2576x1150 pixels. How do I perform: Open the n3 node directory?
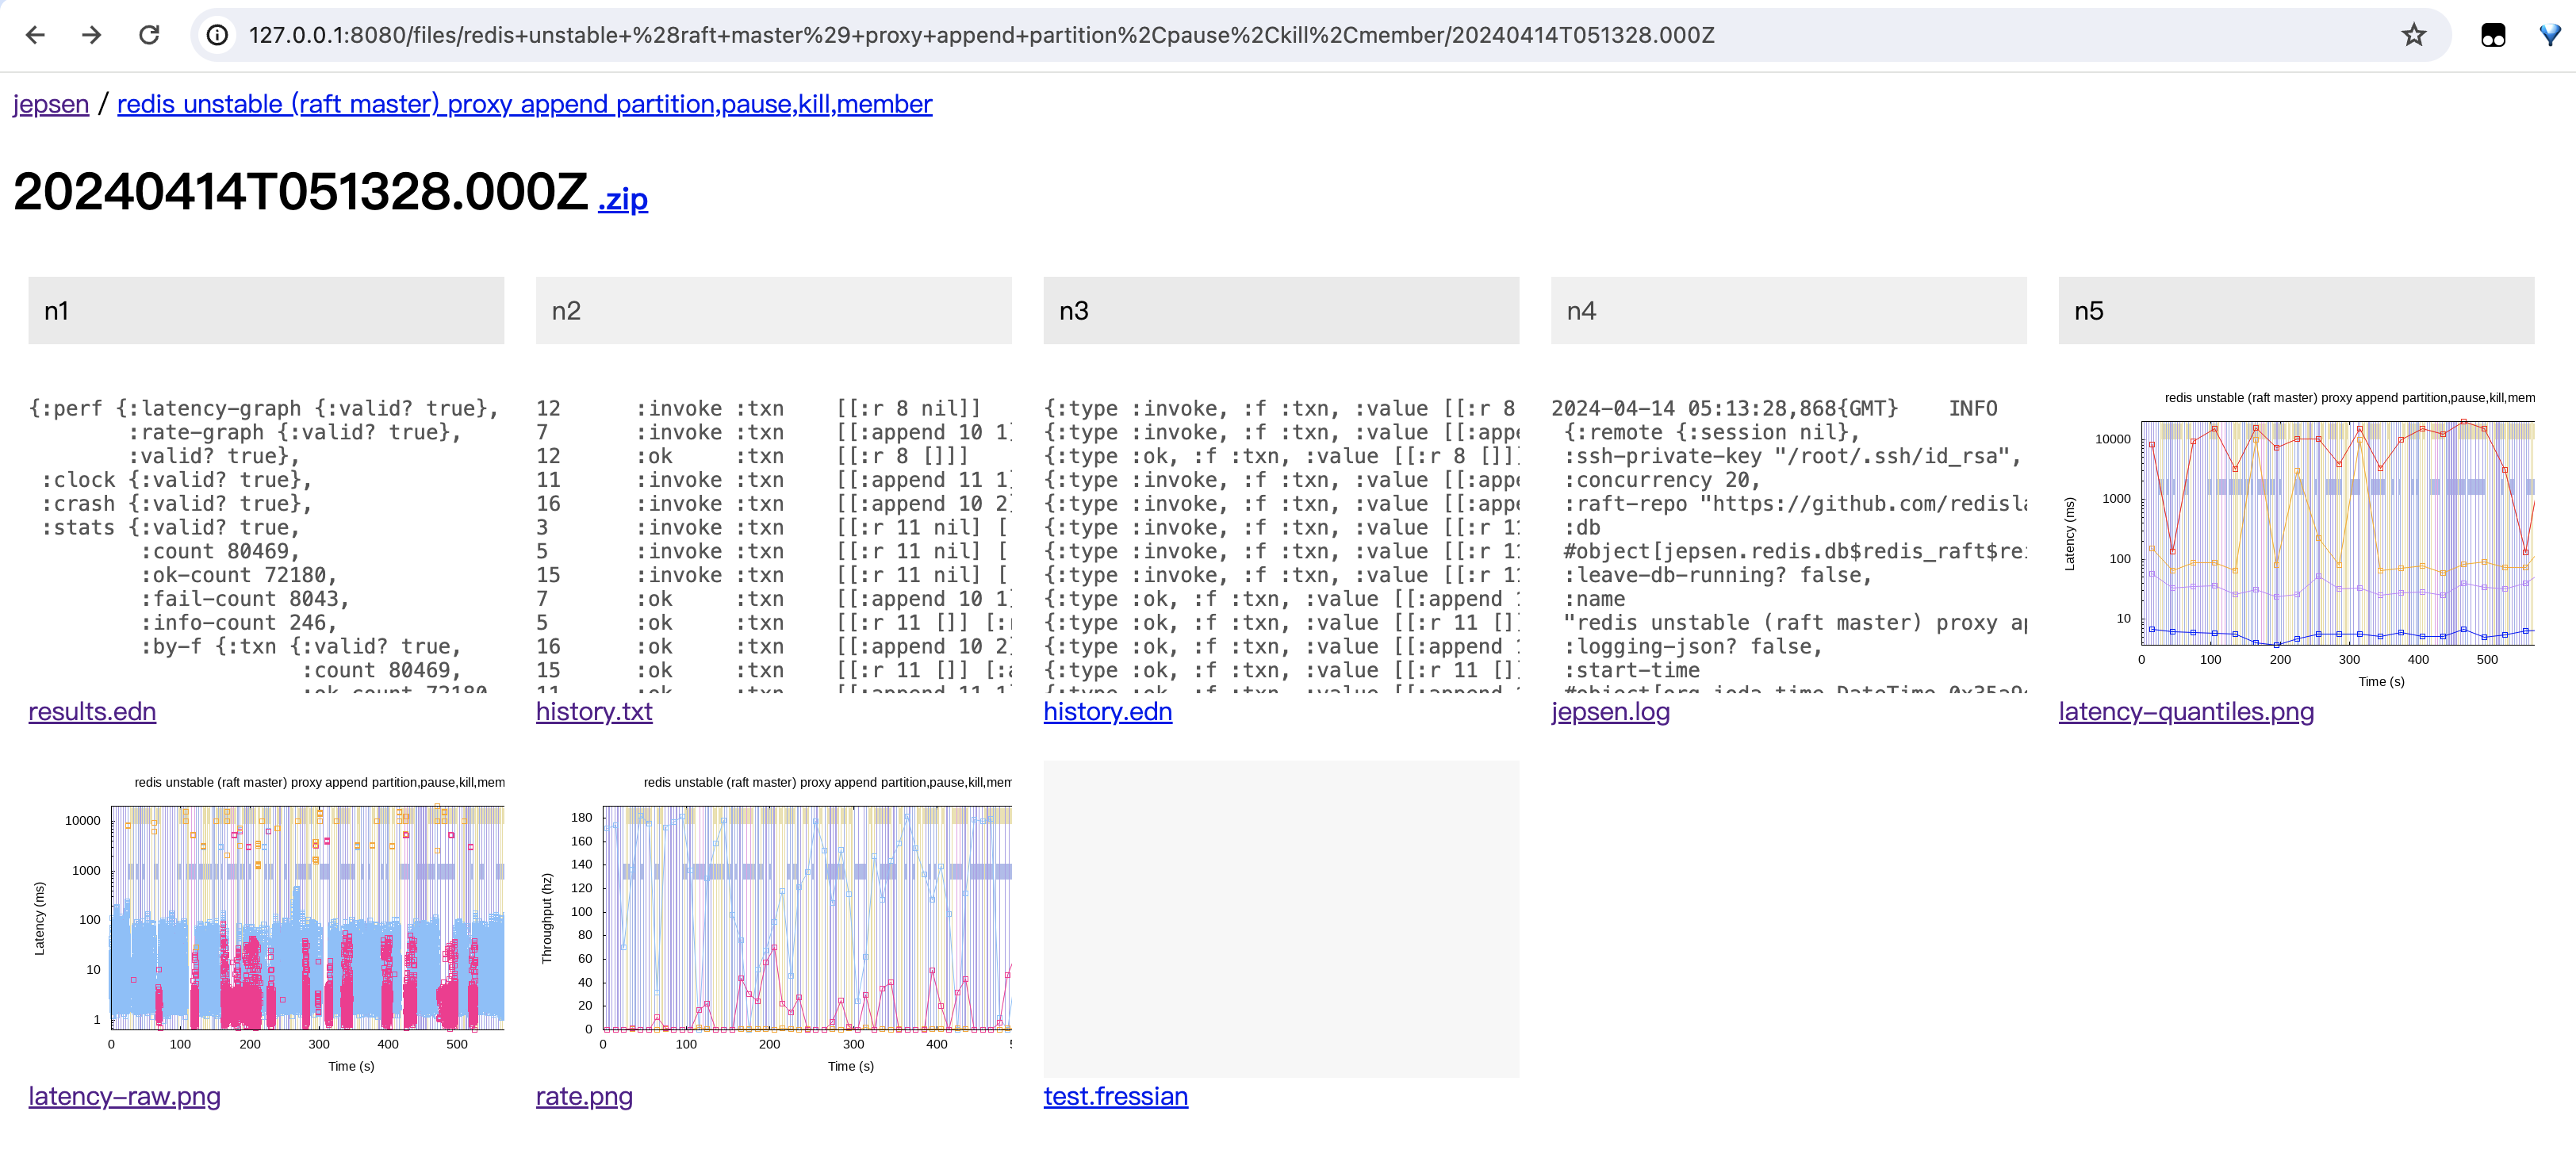(1281, 311)
